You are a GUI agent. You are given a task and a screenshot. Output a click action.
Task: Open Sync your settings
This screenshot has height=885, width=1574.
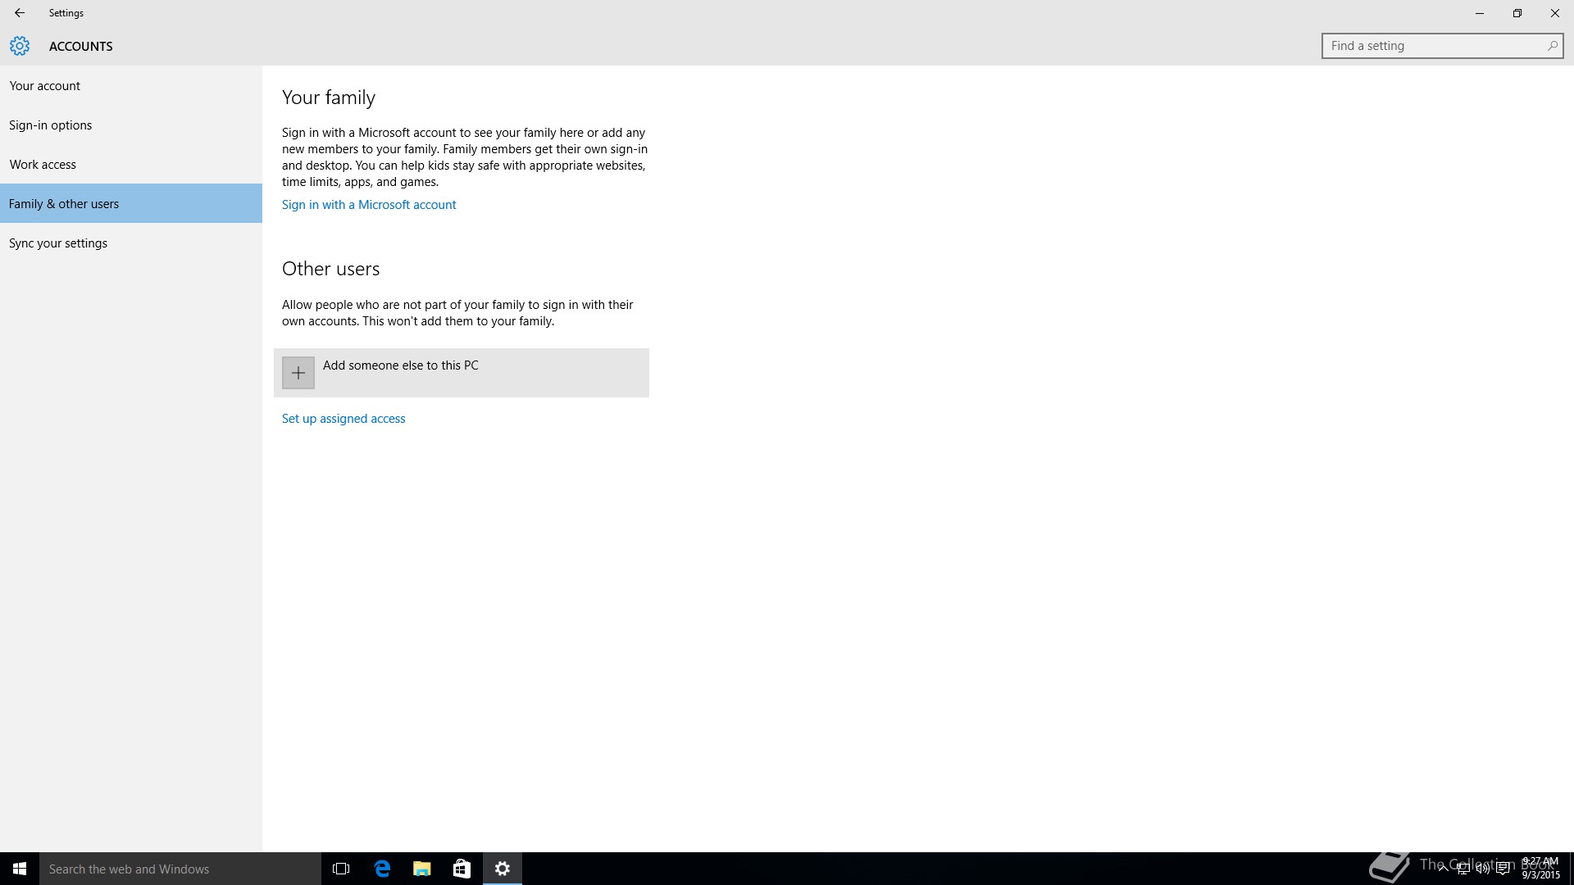[x=58, y=243]
